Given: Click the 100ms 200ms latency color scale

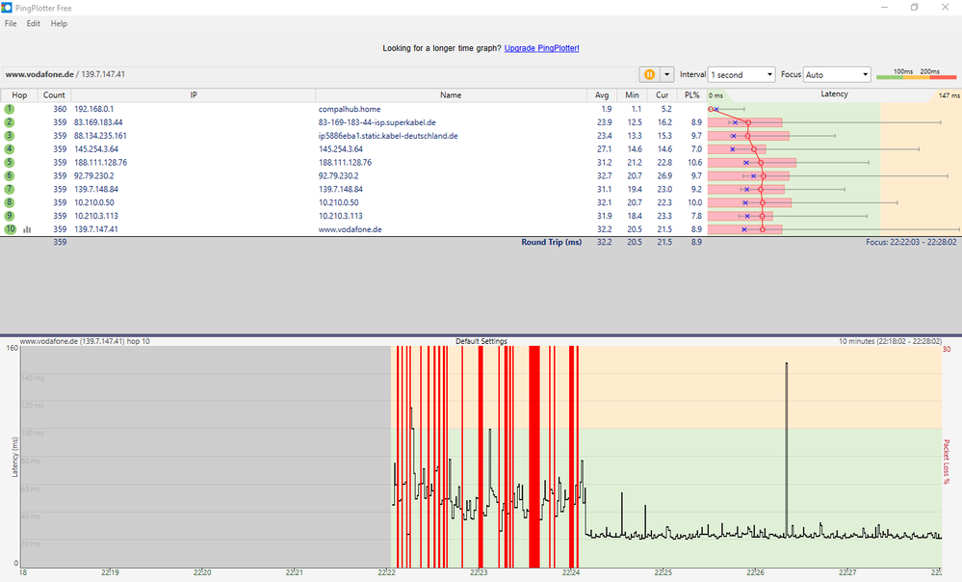Looking at the screenshot, I should tap(915, 74).
